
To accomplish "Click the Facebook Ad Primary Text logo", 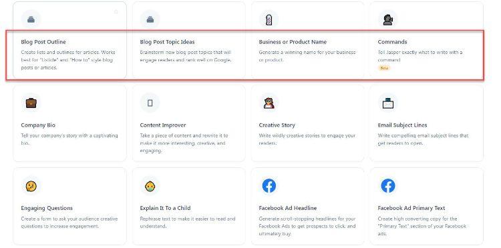I will 388,186.
